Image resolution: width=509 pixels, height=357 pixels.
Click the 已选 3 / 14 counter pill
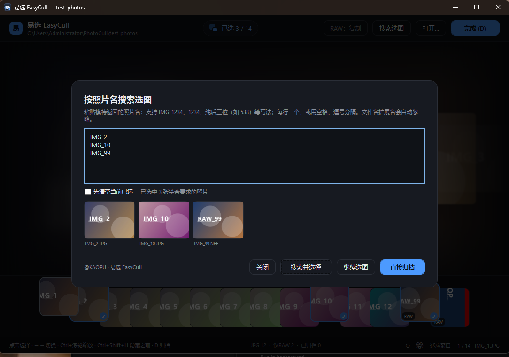[x=231, y=28]
